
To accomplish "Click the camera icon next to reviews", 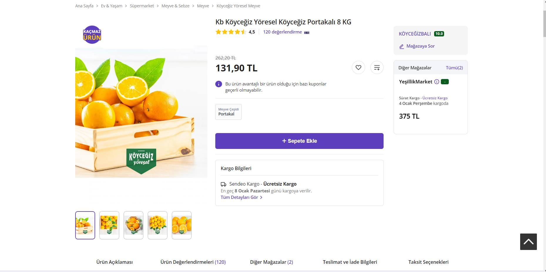I will (307, 32).
